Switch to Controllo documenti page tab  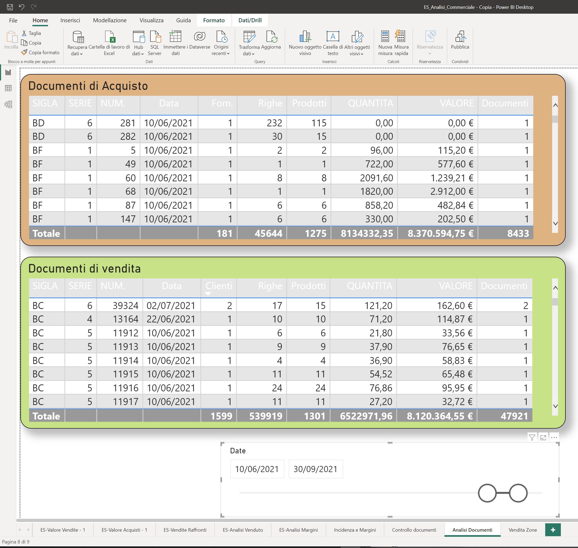point(414,529)
